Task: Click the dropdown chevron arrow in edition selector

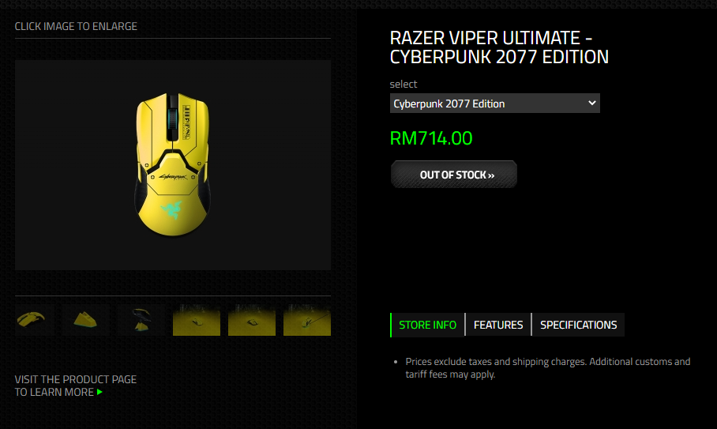Action: tap(591, 103)
